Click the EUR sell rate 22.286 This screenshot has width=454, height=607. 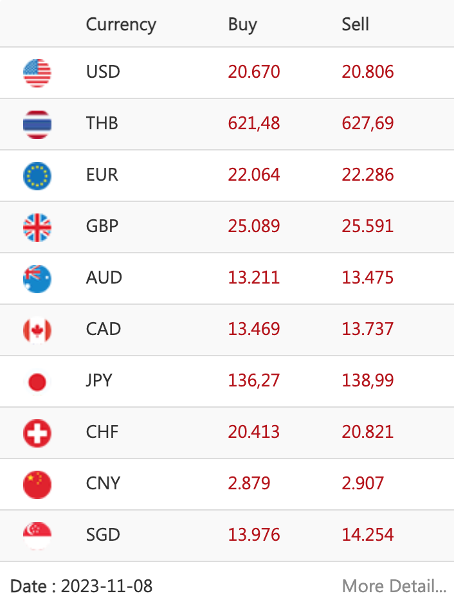(x=368, y=175)
